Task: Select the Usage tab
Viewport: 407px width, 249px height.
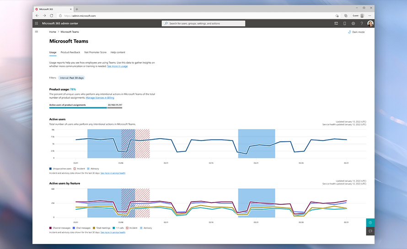Action: pyautogui.click(x=53, y=52)
